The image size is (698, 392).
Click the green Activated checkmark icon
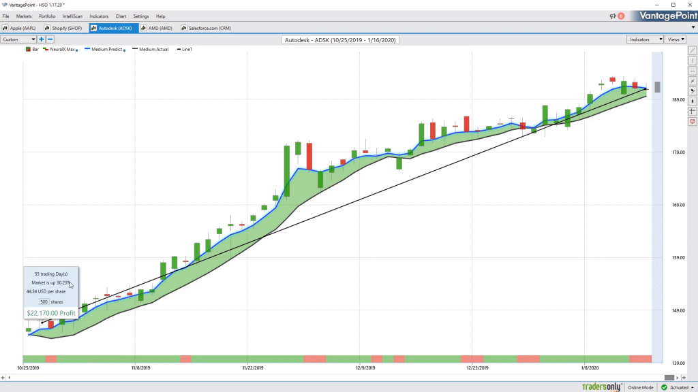pyautogui.click(x=664, y=387)
